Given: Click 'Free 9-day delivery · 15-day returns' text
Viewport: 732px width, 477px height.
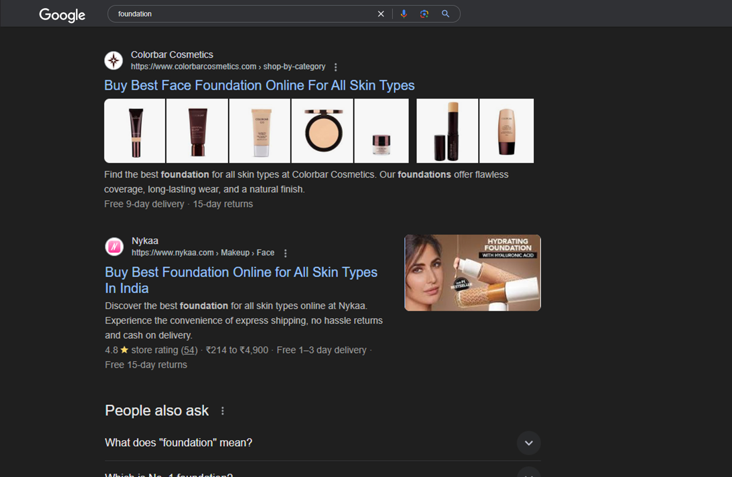Looking at the screenshot, I should pyautogui.click(x=179, y=204).
